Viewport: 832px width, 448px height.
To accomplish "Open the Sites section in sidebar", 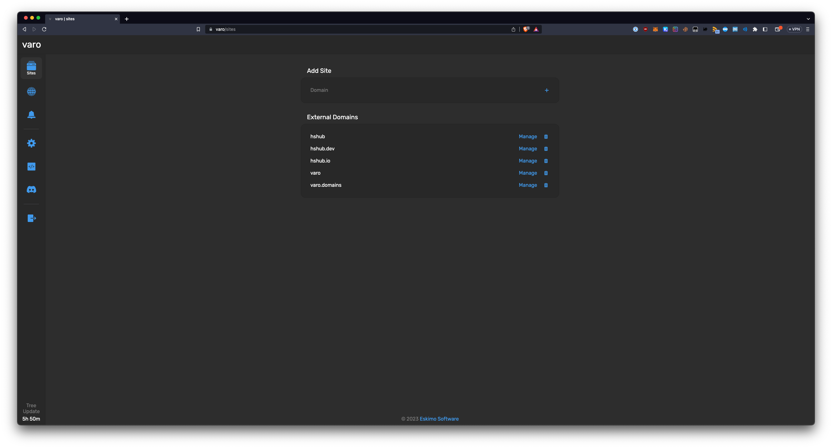I will coord(31,68).
